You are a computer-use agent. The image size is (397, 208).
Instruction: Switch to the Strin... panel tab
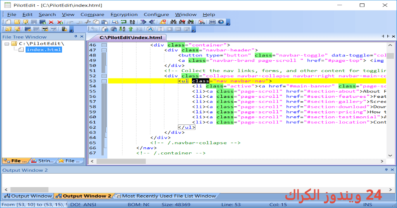43,161
